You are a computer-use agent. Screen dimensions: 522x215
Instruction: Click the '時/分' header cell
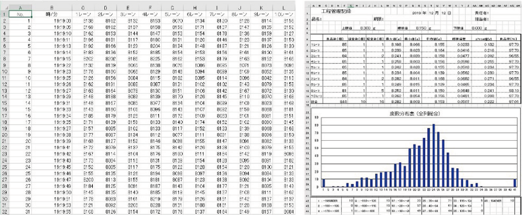click(51, 14)
